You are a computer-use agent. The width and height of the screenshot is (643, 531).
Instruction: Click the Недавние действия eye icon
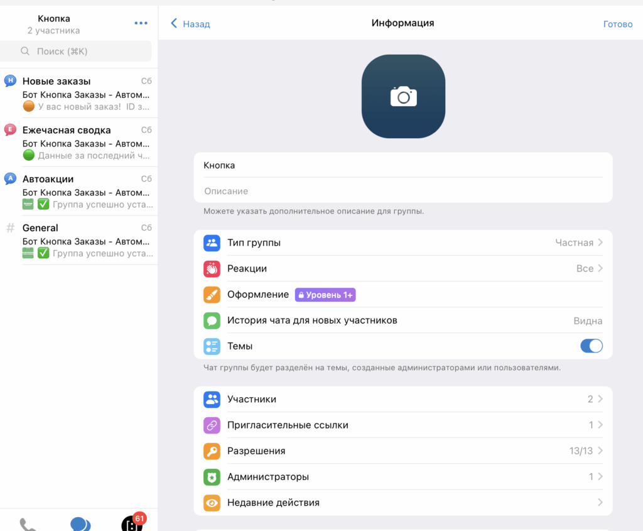click(212, 502)
